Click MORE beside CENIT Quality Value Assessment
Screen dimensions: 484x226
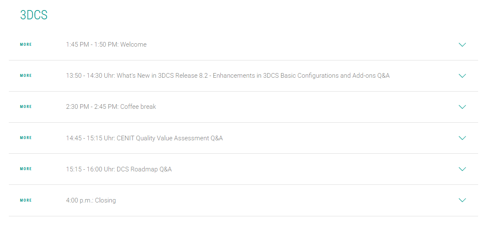26,138
